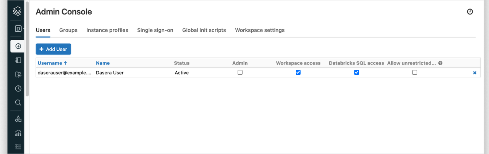Screen dimensions: 489x154
Task: Click the Allow unrestricted column header text
Action: [411, 63]
